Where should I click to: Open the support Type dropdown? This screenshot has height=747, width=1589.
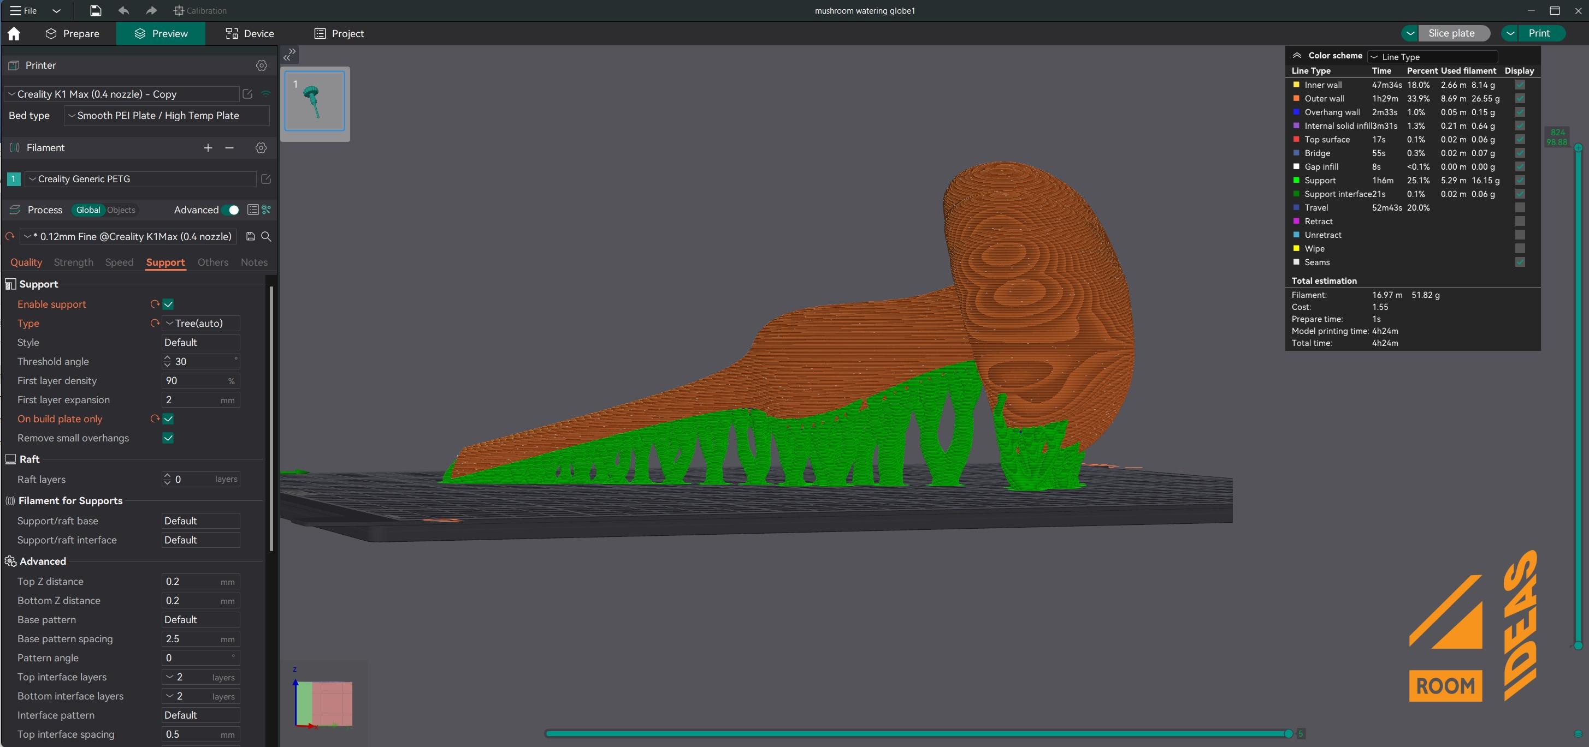pyautogui.click(x=200, y=323)
